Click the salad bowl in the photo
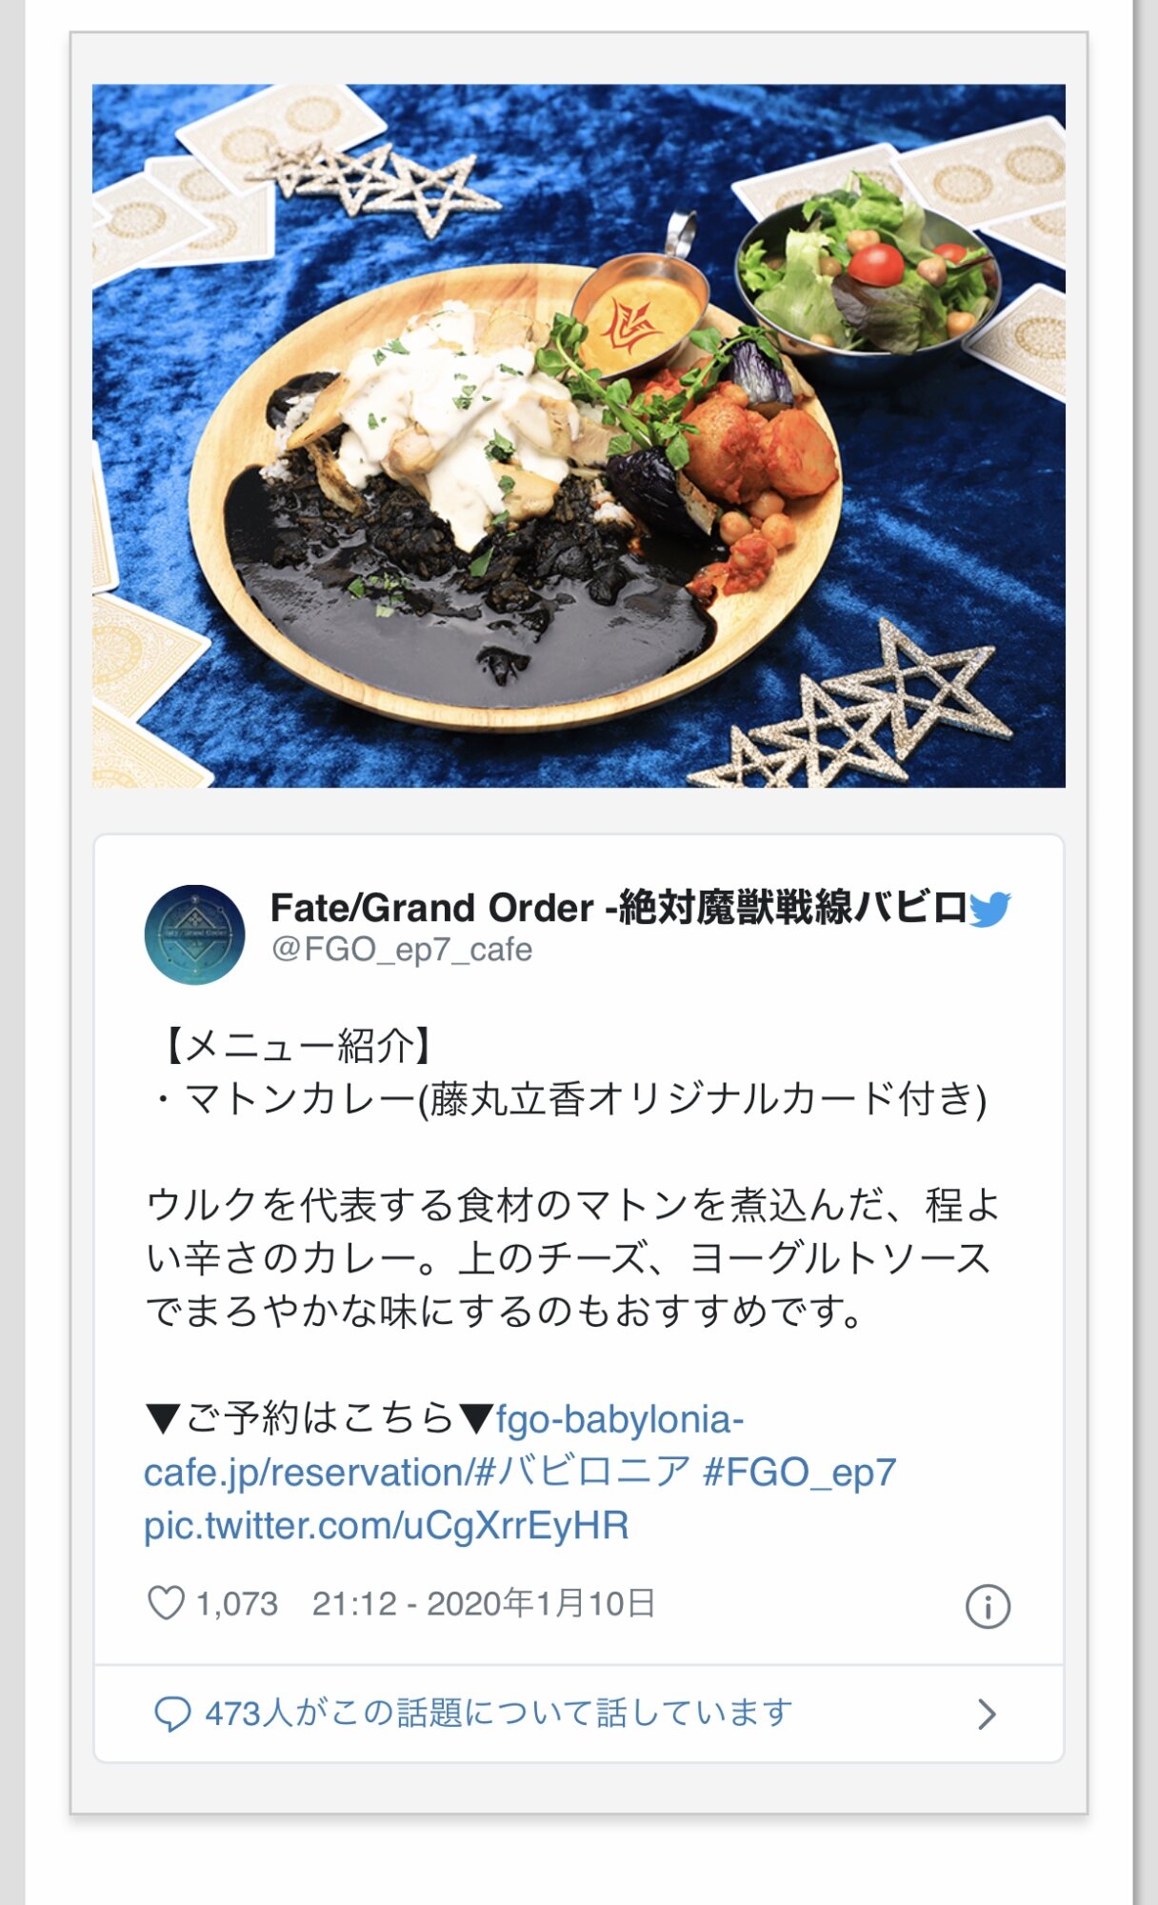 (869, 271)
